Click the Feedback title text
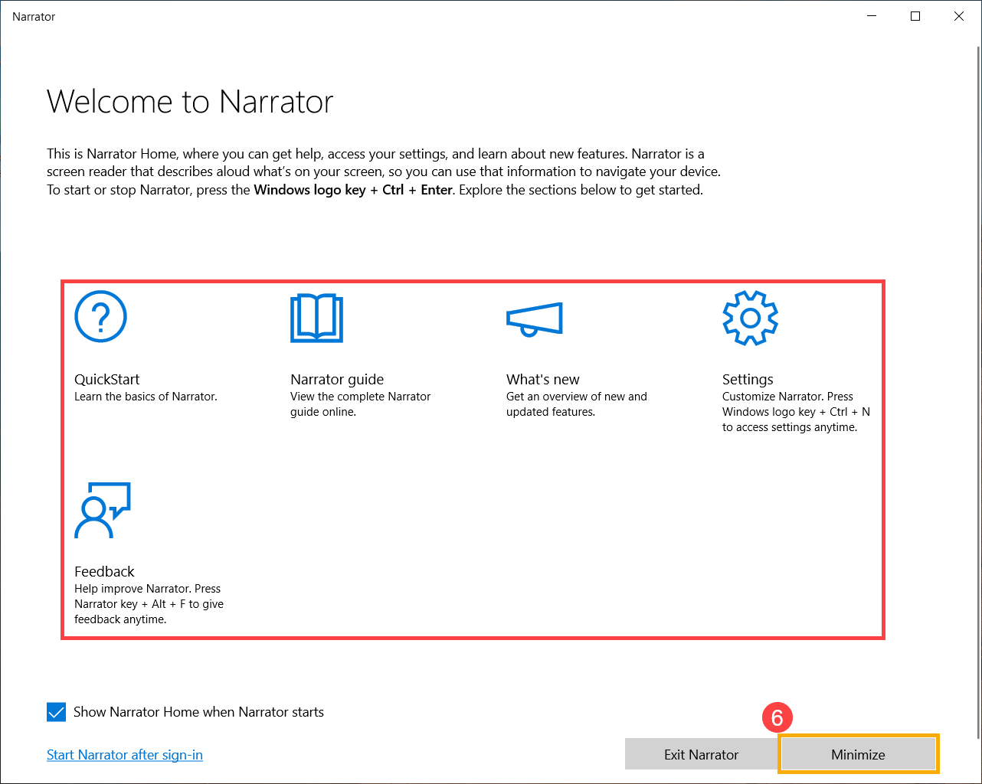Image resolution: width=982 pixels, height=784 pixels. [104, 571]
